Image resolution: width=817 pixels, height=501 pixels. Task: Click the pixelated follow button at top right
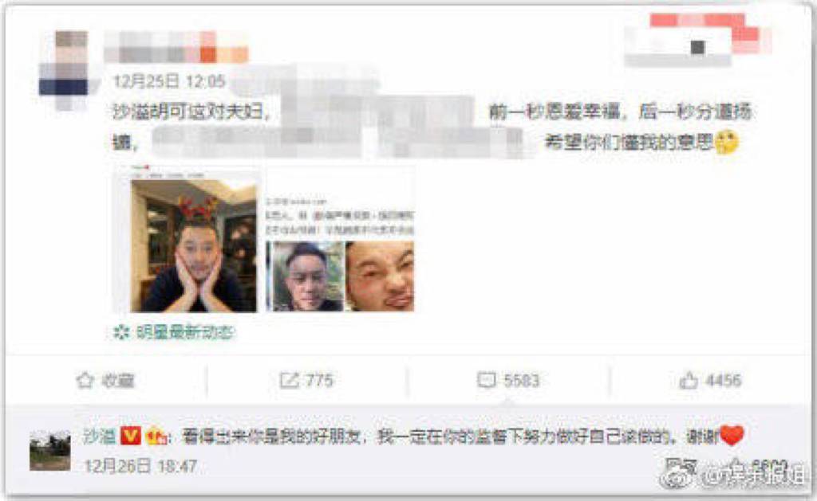tap(697, 41)
